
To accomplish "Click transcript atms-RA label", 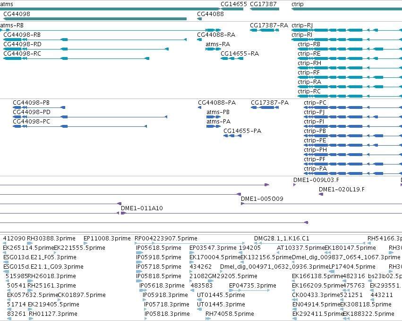I will pos(218,44).
